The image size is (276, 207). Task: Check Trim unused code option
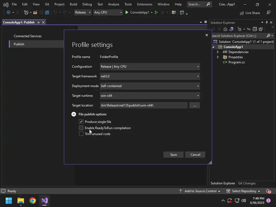[81, 134]
